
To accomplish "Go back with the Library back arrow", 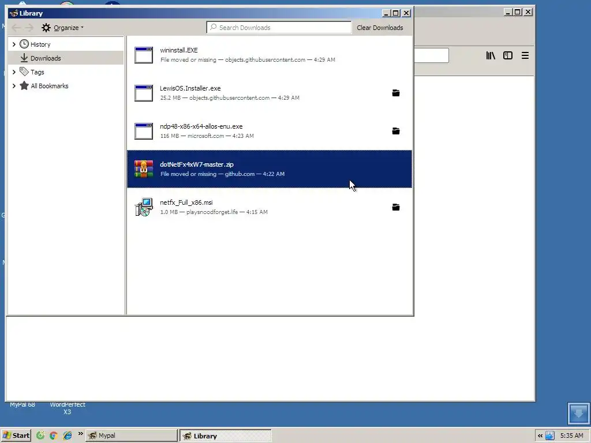I will tap(16, 28).
